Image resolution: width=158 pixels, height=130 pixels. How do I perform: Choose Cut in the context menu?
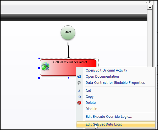[88, 90]
